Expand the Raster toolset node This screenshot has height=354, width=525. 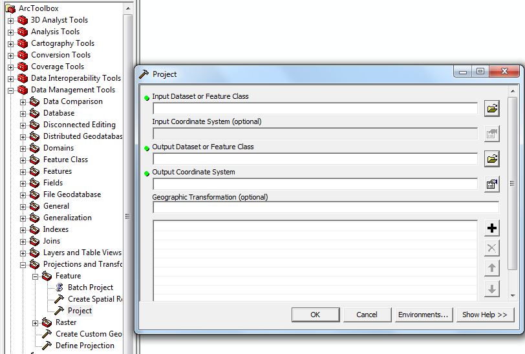coord(35,322)
